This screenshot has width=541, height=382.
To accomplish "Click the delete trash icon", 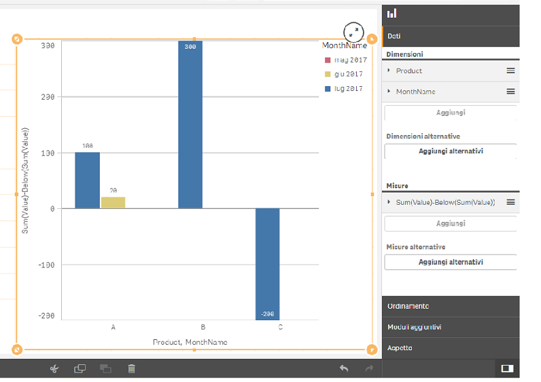I will tap(131, 369).
